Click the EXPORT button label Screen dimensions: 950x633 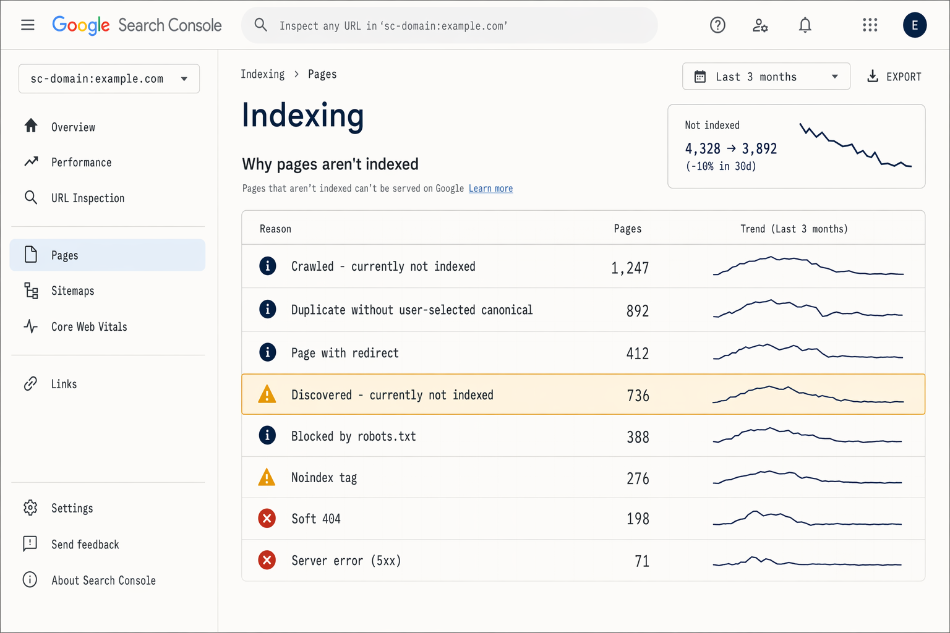tap(904, 77)
